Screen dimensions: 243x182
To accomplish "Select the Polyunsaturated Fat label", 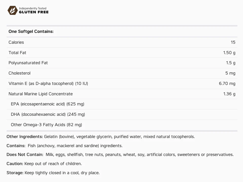I will (28, 63).
